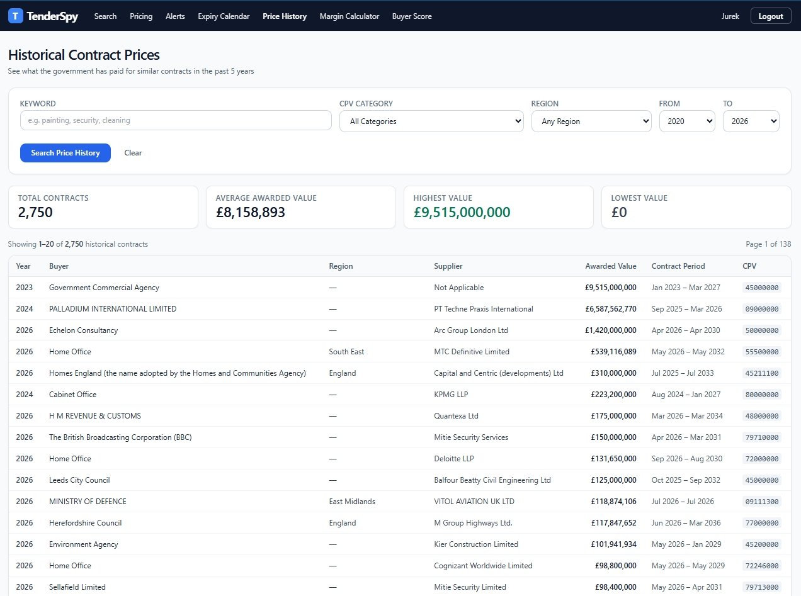Click MINISTRY OF DEFENCE buyer cell
The width and height of the screenshot is (801, 596).
pyautogui.click(x=88, y=502)
